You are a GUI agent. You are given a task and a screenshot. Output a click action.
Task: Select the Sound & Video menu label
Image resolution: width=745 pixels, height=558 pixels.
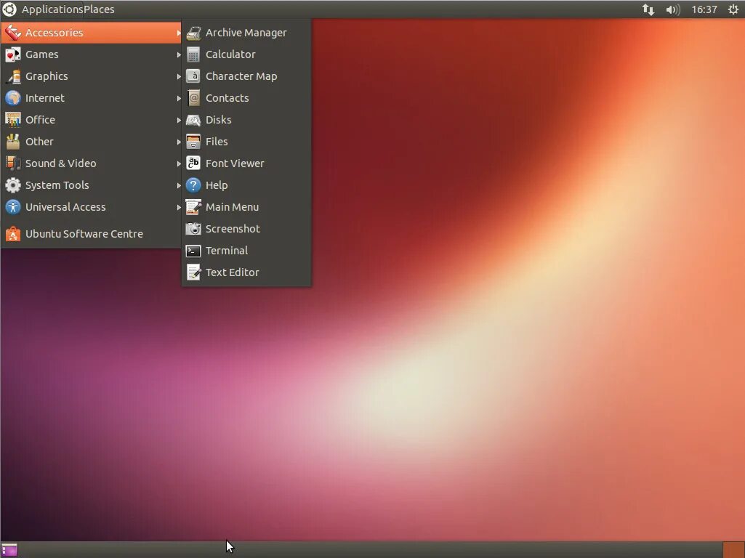(x=61, y=163)
